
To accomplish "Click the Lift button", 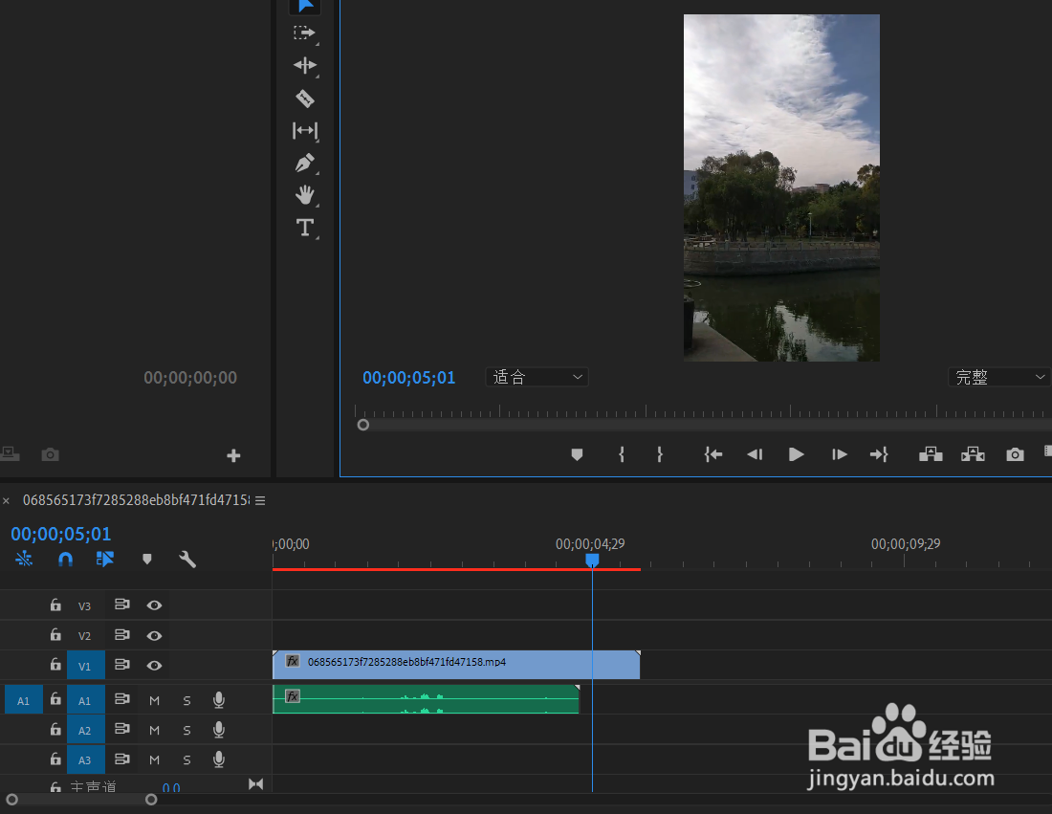I will coord(931,455).
